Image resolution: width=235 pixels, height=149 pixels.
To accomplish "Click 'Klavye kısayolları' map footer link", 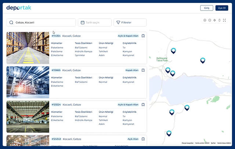I will 188,143.
